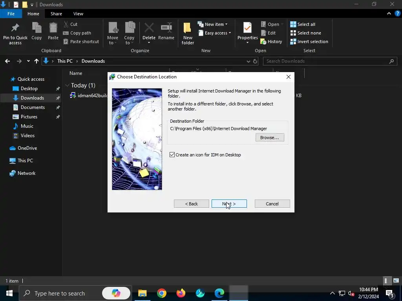
Task: Select the idman642build file
Action: click(x=89, y=96)
